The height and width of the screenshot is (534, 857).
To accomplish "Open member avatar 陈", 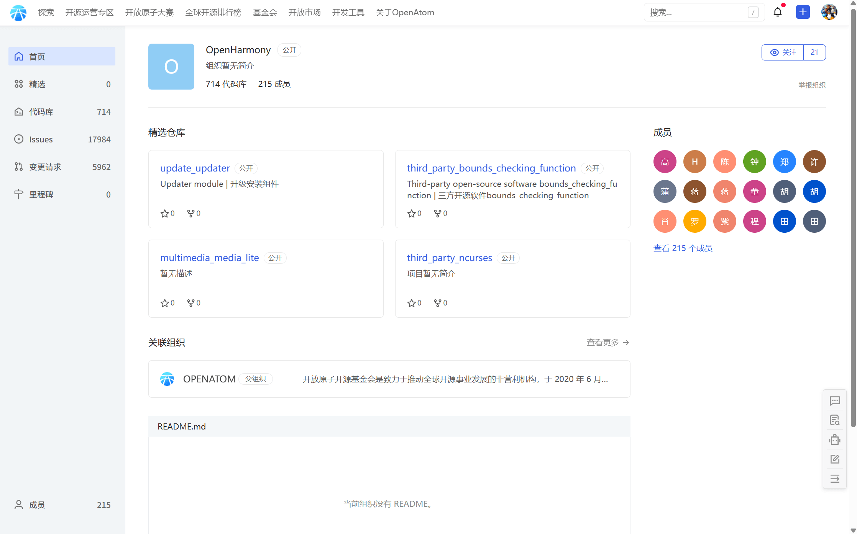I will pos(725,162).
